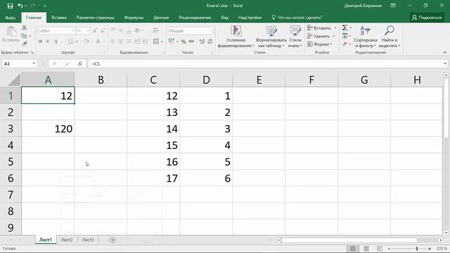
Task: Increase cell indent
Action: (x=146, y=41)
